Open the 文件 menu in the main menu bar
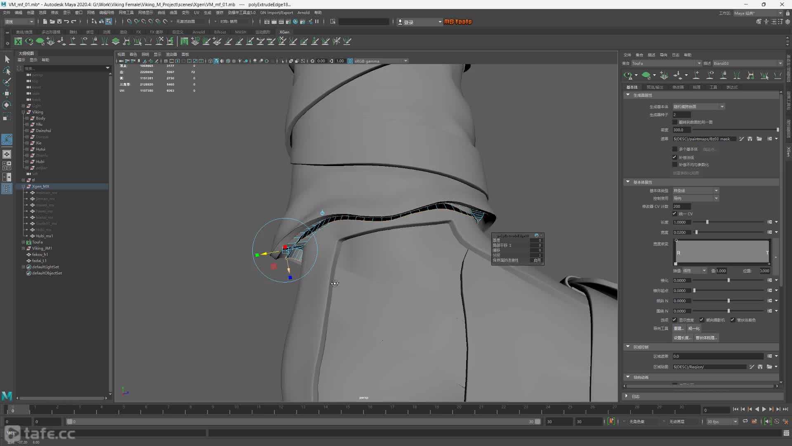The image size is (792, 446). click(7, 12)
